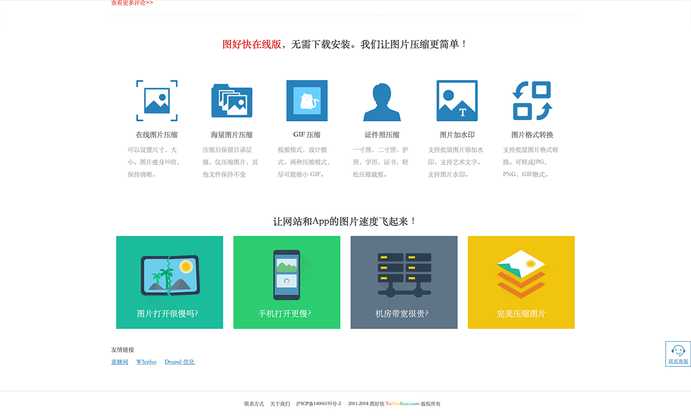Click the 完美压缩图片 yellow tile
Viewport: 691px width, 416px height.
coord(521,282)
